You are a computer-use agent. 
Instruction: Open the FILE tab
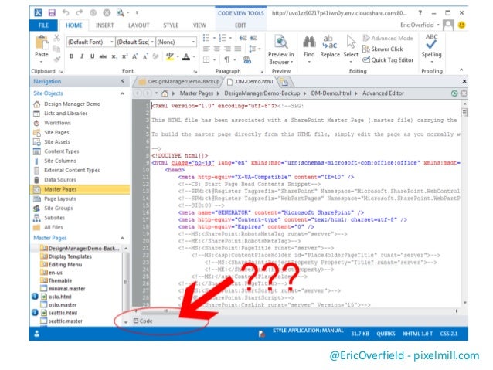(x=44, y=25)
